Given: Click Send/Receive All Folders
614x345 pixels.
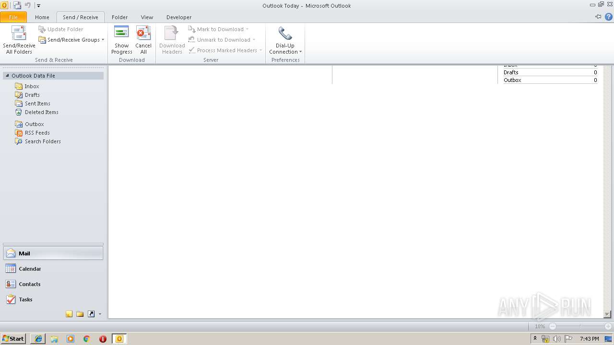Looking at the screenshot, I should pyautogui.click(x=19, y=40).
